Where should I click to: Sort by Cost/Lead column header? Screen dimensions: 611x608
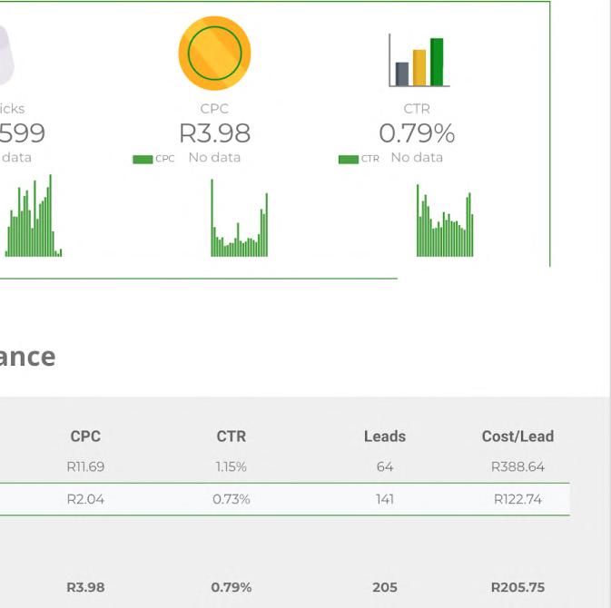click(x=517, y=436)
